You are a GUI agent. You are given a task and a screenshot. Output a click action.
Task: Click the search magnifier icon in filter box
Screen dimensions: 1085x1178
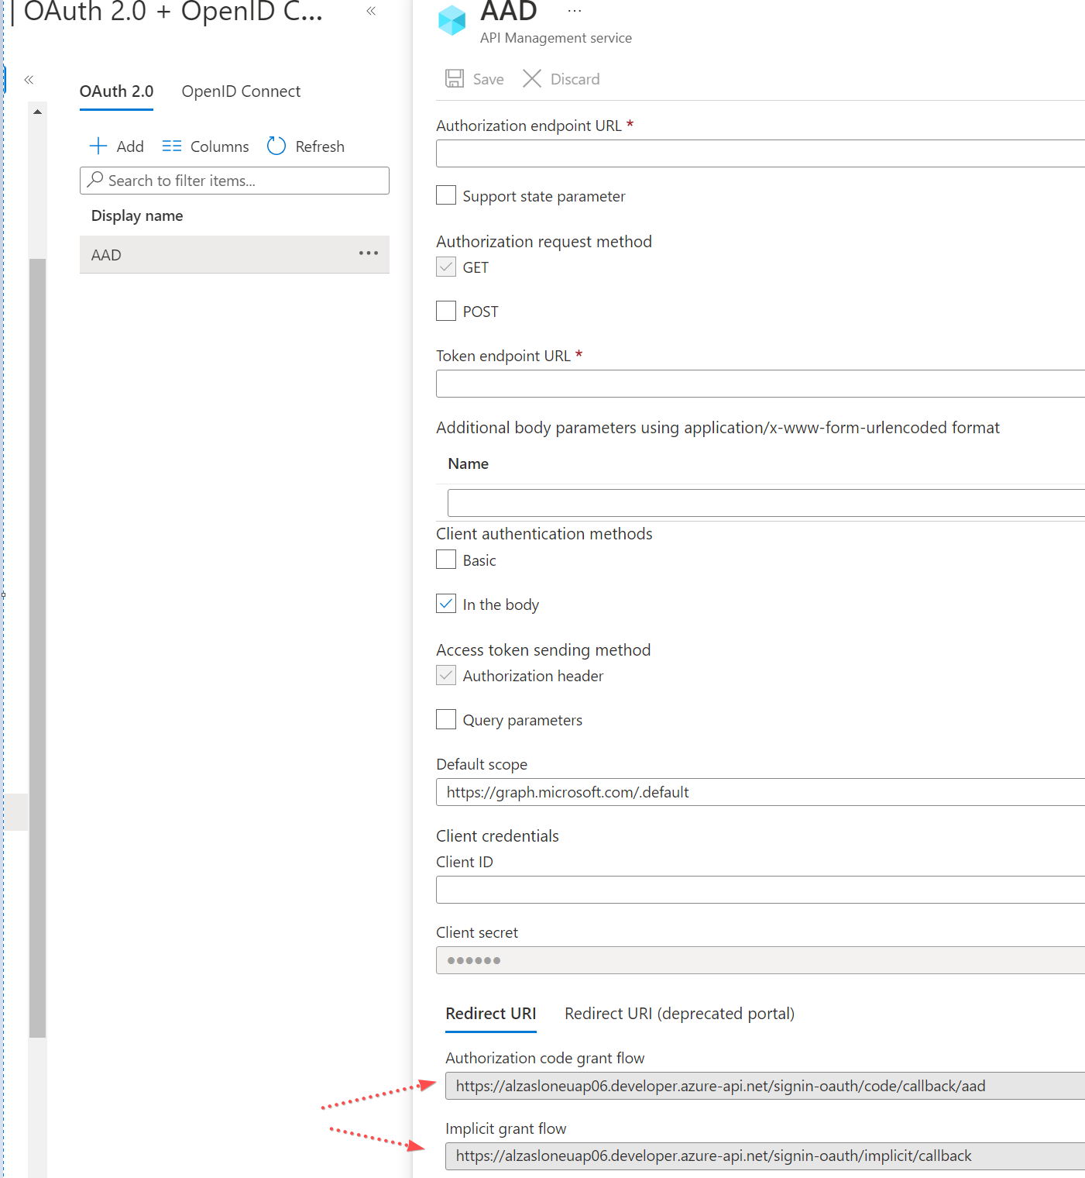tap(96, 181)
